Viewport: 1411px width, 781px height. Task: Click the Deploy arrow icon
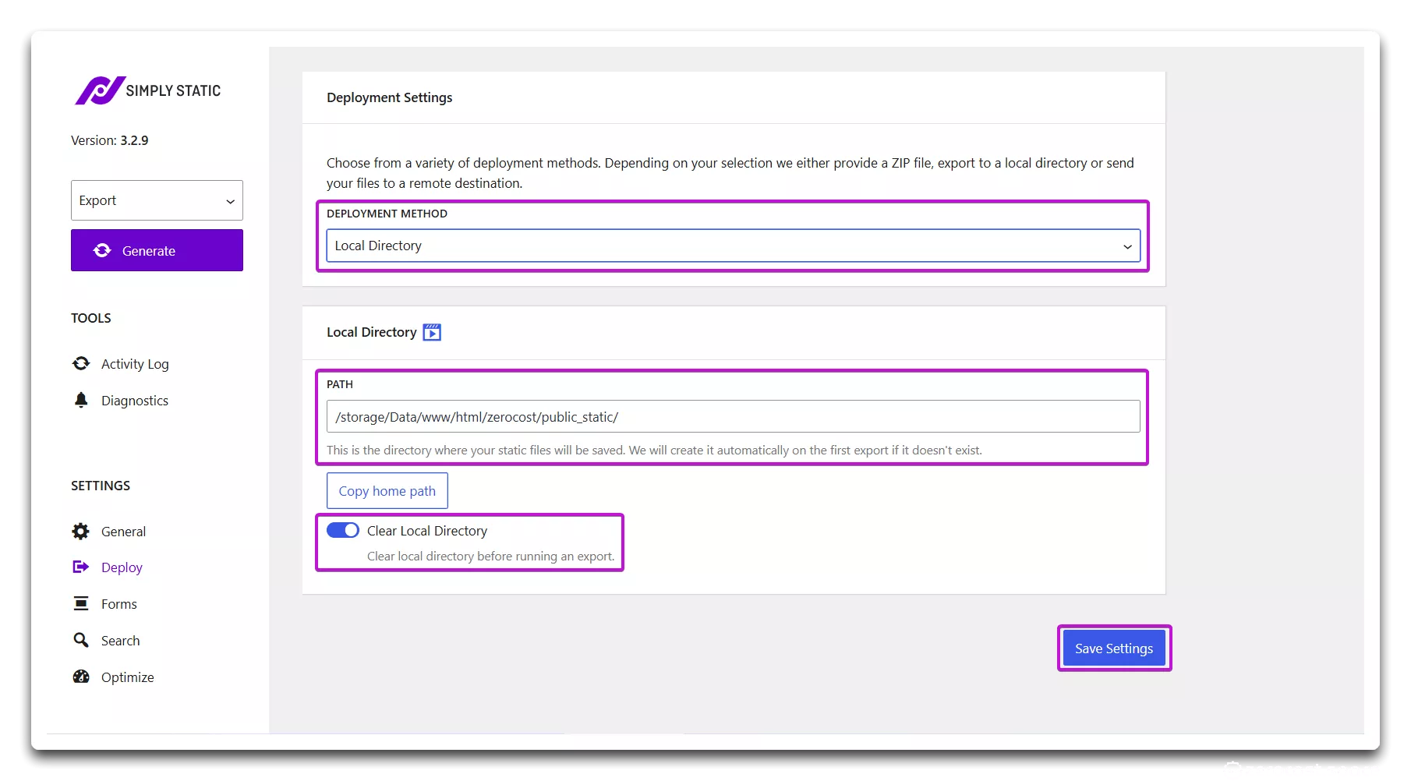pyautogui.click(x=81, y=567)
